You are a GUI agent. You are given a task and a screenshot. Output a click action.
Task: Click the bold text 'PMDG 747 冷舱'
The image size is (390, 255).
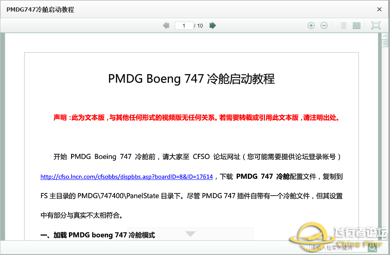[x=262, y=177]
